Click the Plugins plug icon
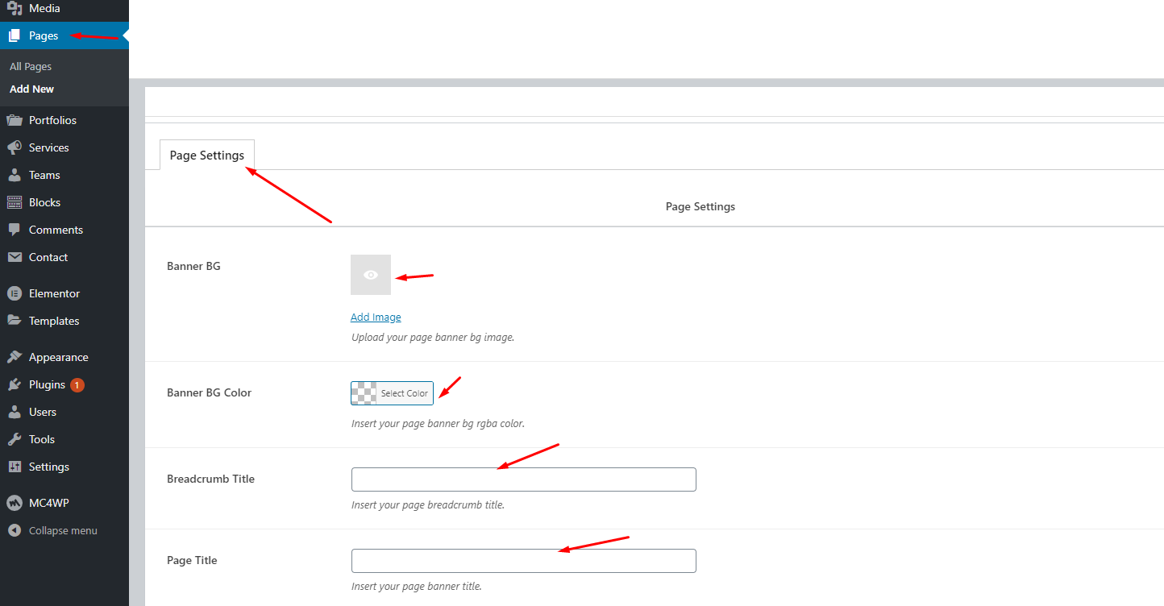The image size is (1164, 606). pyautogui.click(x=15, y=384)
